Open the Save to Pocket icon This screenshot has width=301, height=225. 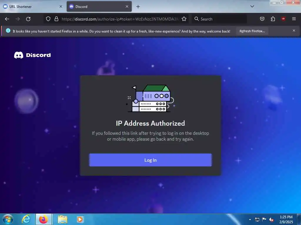(262, 19)
